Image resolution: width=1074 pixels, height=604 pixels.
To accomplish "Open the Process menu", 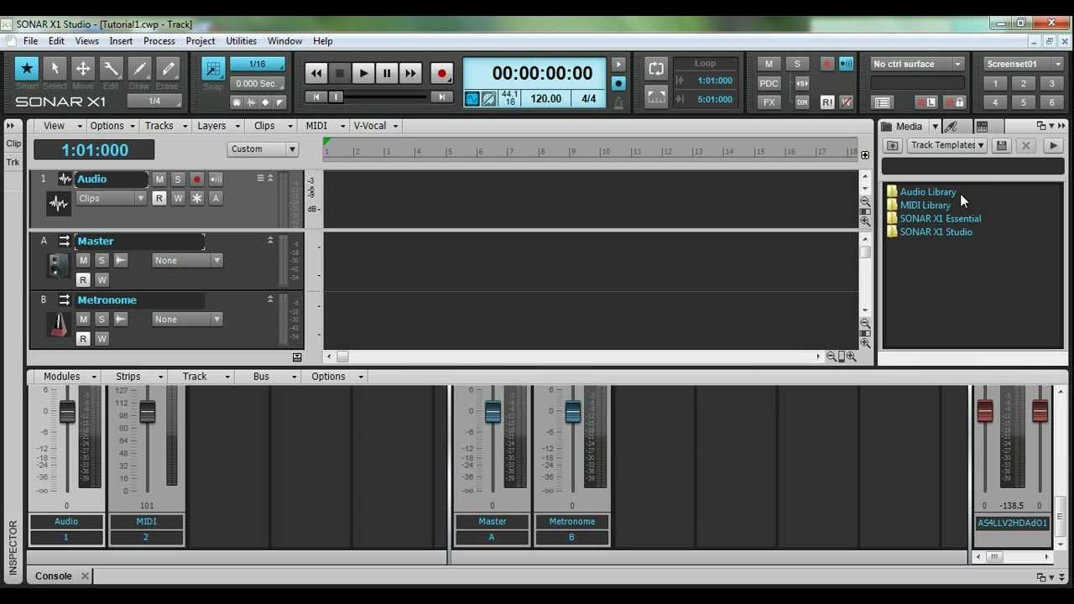I will [x=159, y=41].
